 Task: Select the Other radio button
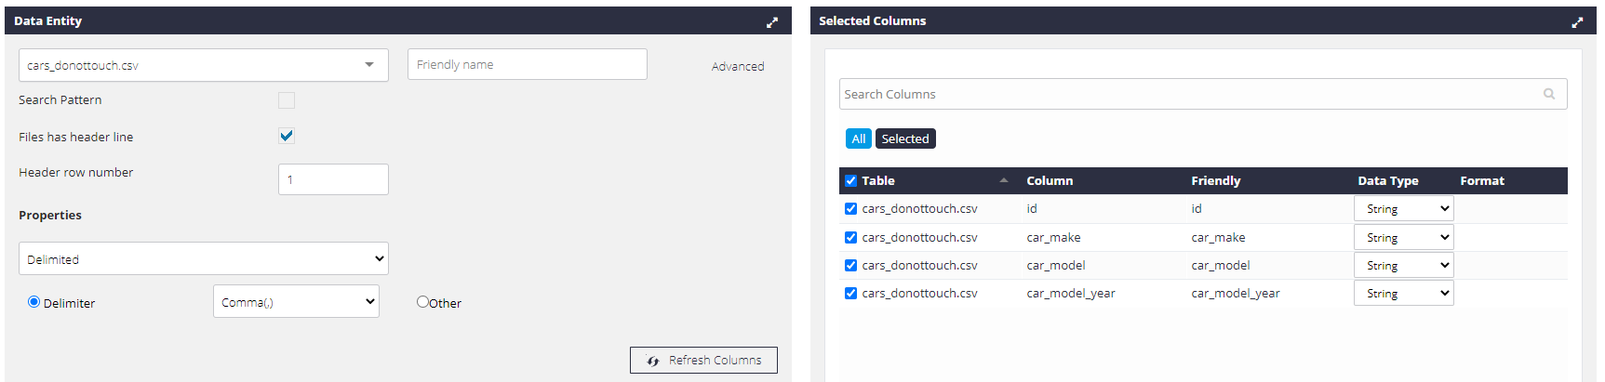point(422,301)
